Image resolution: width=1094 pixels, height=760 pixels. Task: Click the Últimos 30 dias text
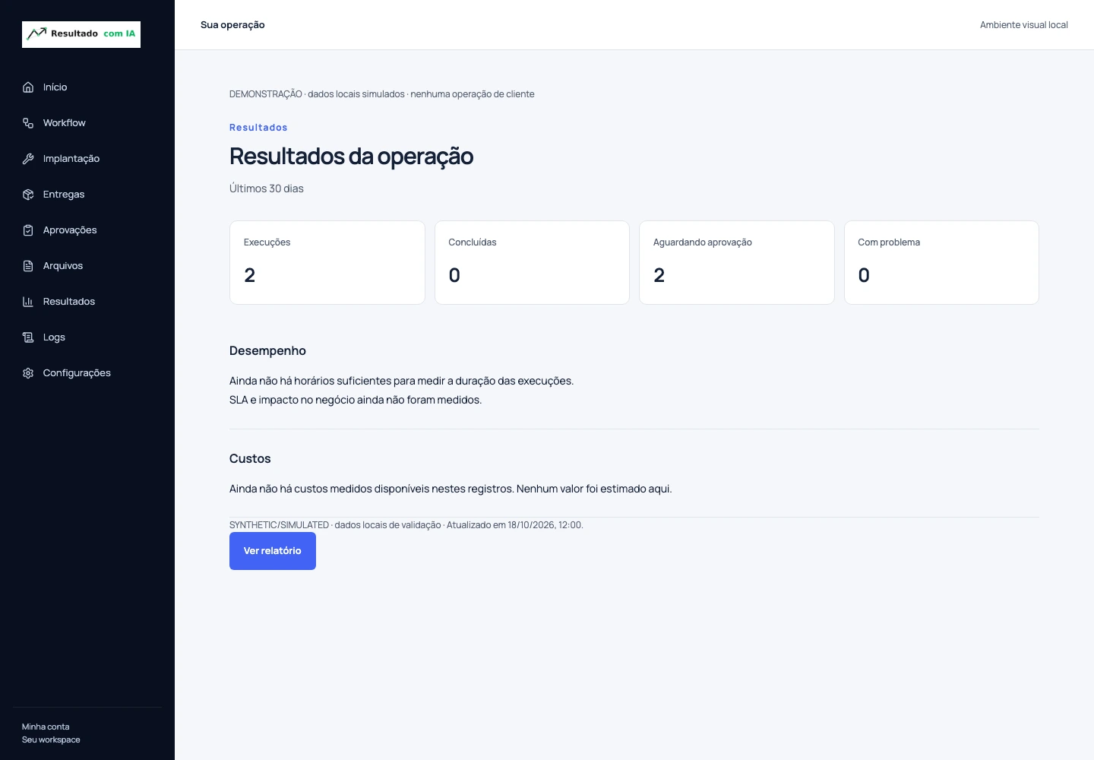pyautogui.click(x=267, y=188)
